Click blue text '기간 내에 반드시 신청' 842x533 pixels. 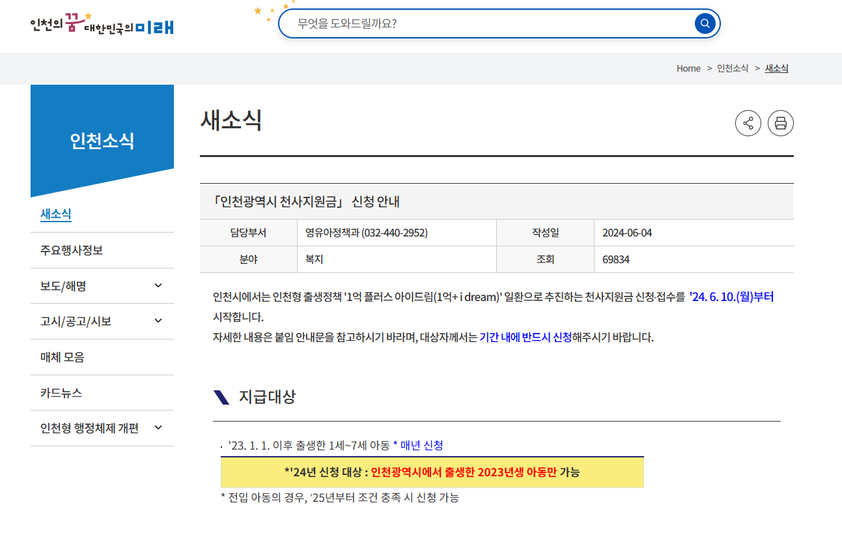click(526, 338)
